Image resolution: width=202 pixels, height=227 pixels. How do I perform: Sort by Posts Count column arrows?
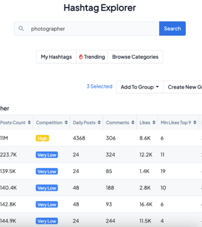coord(29,122)
